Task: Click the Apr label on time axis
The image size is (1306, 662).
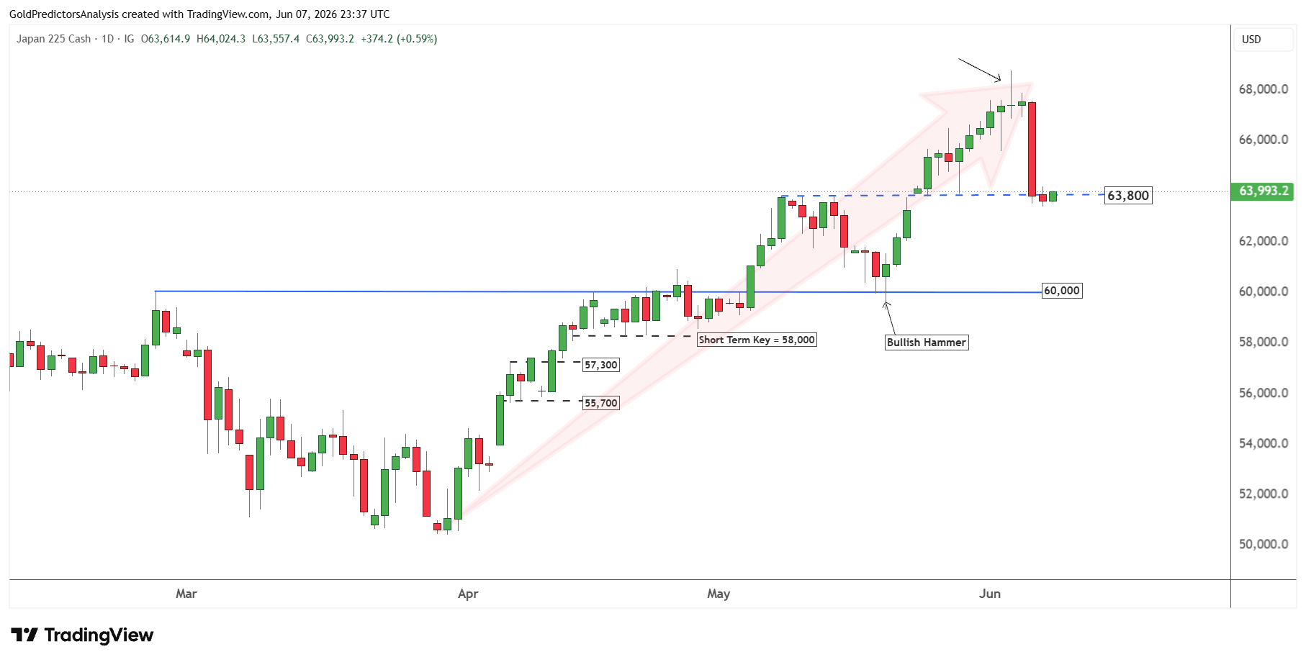Action: [x=468, y=594]
